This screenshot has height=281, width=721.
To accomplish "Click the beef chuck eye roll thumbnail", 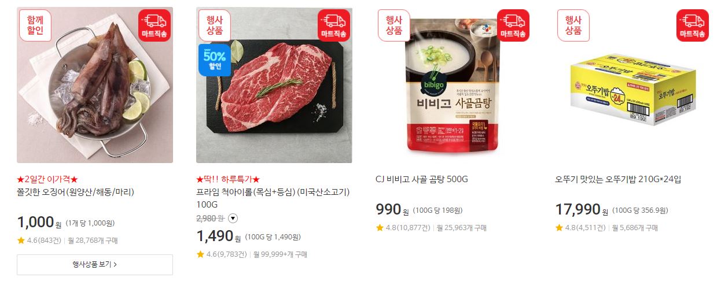I will (x=274, y=85).
